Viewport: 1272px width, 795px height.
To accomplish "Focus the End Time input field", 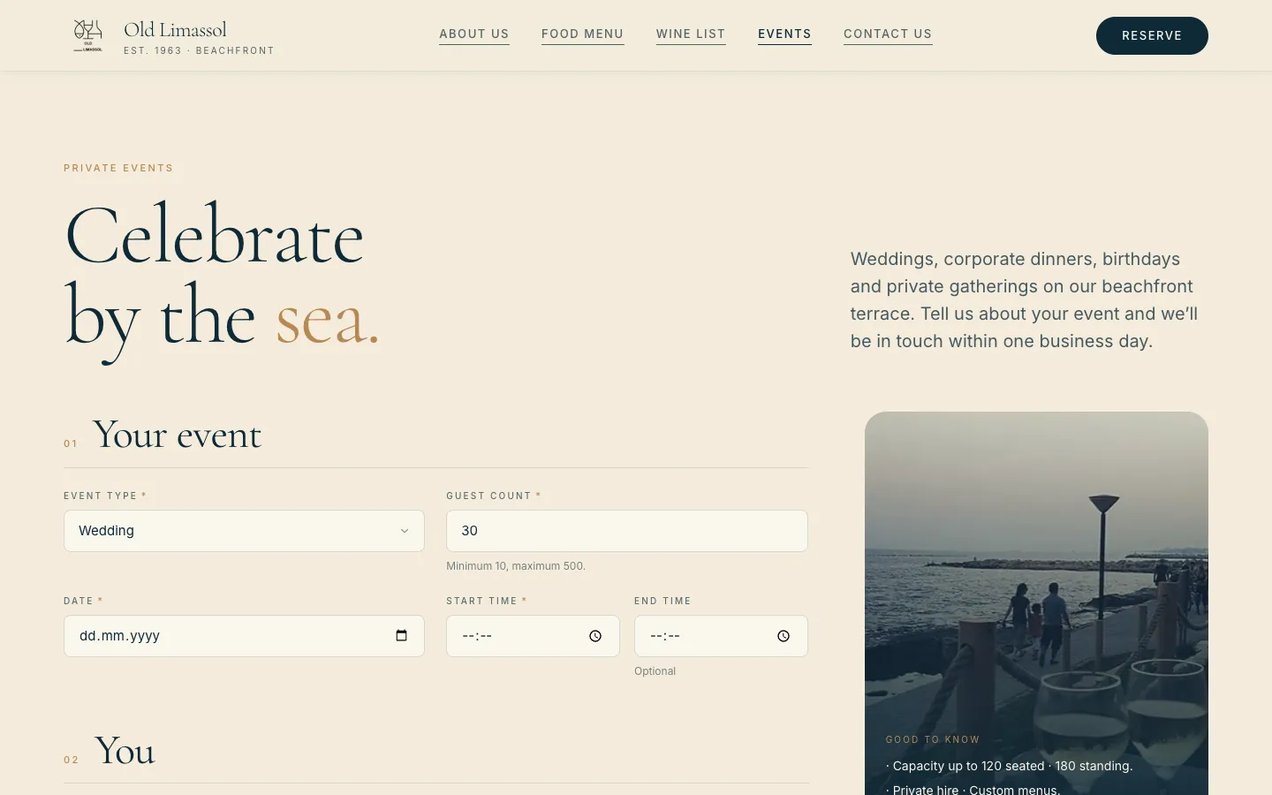I will coord(721,636).
